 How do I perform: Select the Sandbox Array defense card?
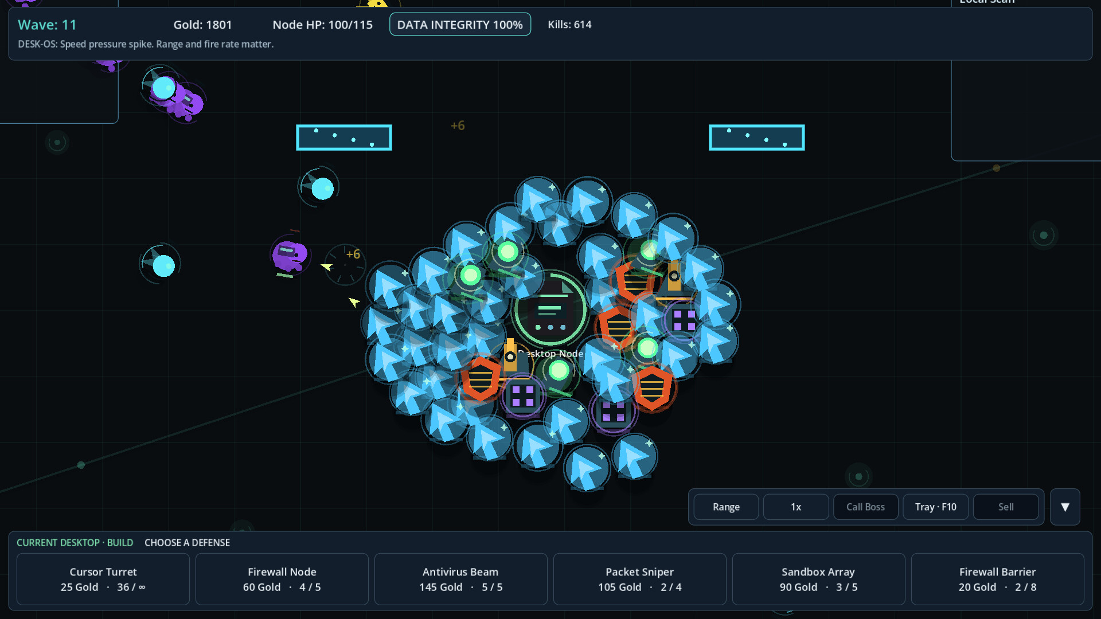(818, 579)
